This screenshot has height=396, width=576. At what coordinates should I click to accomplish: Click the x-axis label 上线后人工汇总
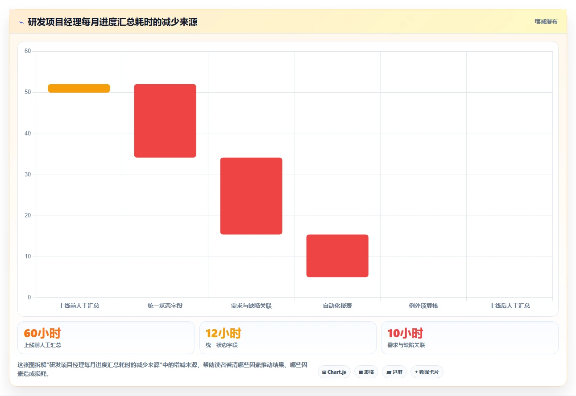[510, 306]
